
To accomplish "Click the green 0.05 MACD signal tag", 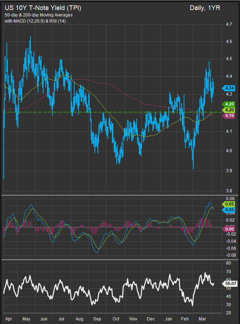I will coord(229,204).
